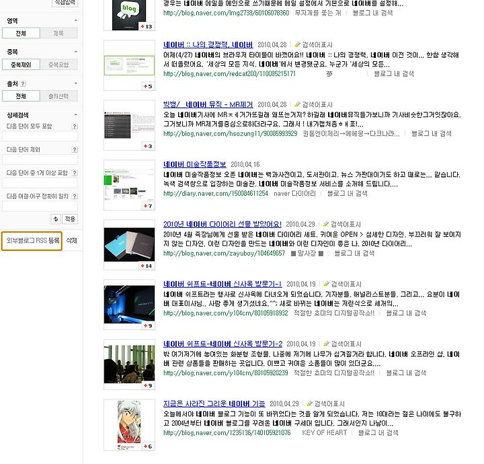Screen dimensions: 484x464
Task: Open the +14 image count badge
Action: point(147,266)
